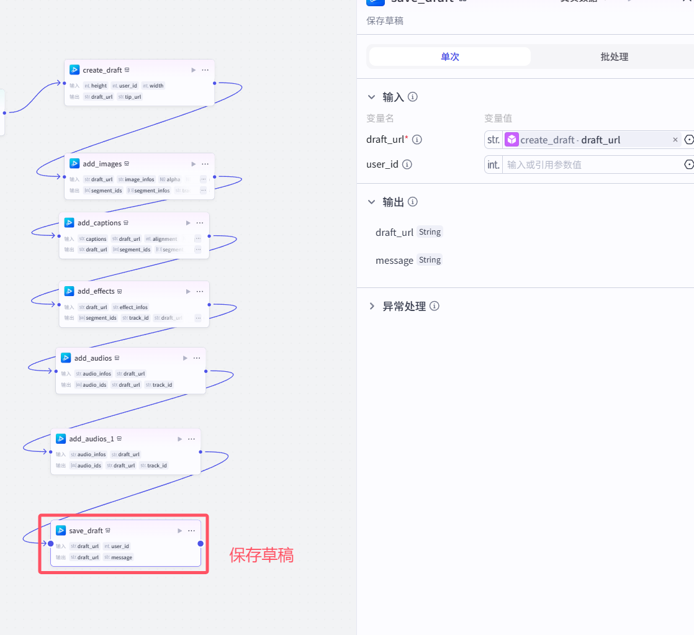Click the note icon beside save_draft title
Viewport: 694px width, 635px height.
click(x=107, y=531)
